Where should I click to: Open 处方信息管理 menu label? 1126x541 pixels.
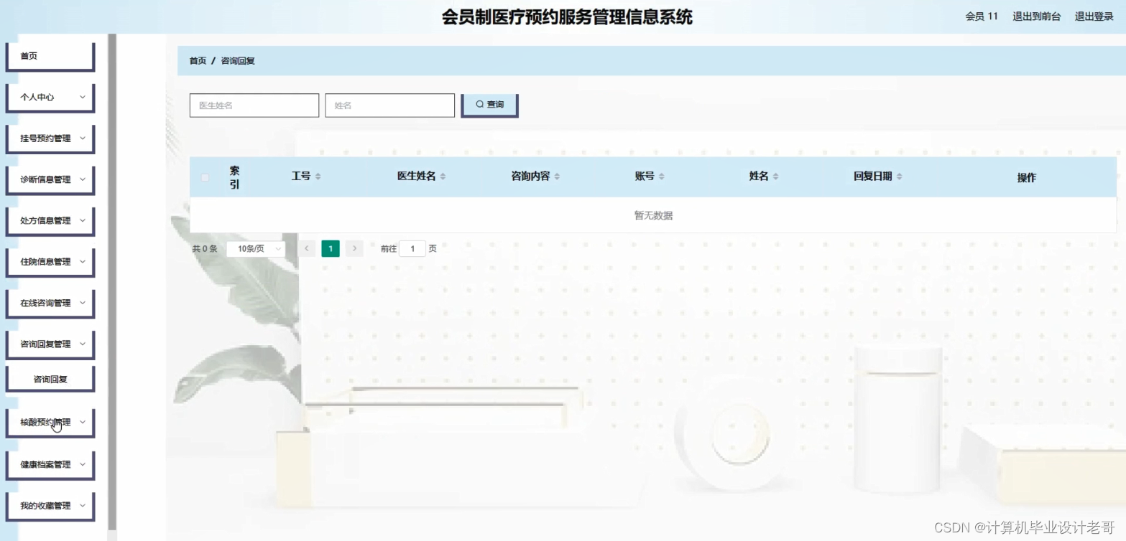(x=45, y=220)
